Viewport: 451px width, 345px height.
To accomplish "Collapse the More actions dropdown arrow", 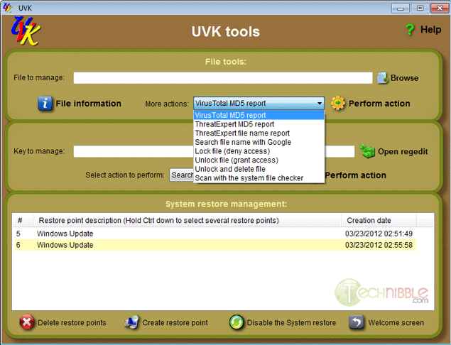I will (x=320, y=103).
